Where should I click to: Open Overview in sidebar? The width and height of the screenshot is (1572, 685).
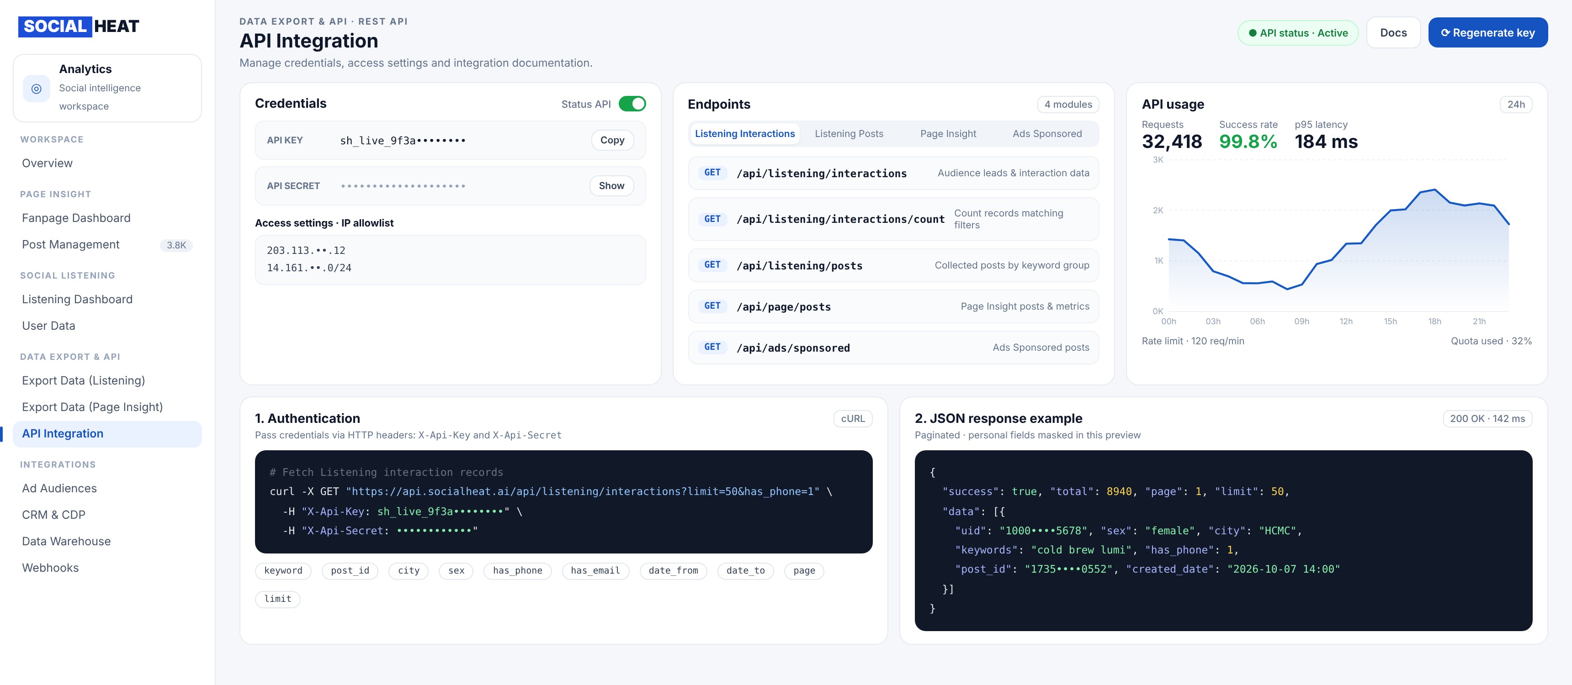pyautogui.click(x=107, y=163)
